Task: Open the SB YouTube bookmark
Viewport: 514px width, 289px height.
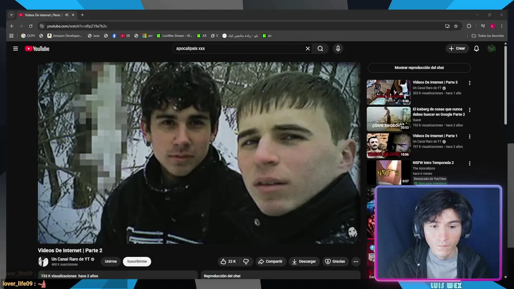Action: point(125,36)
